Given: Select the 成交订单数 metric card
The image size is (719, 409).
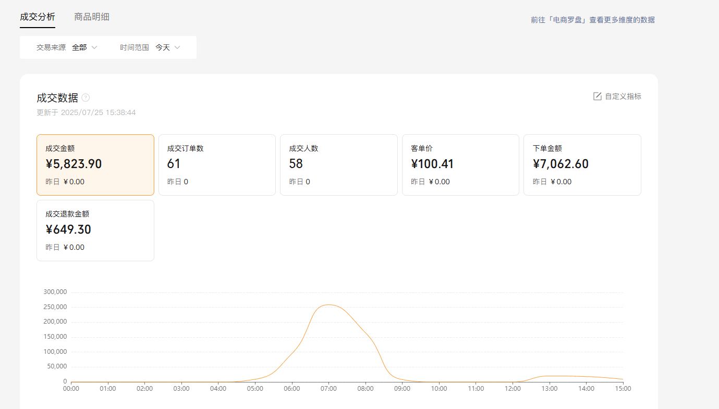Looking at the screenshot, I should pos(217,165).
